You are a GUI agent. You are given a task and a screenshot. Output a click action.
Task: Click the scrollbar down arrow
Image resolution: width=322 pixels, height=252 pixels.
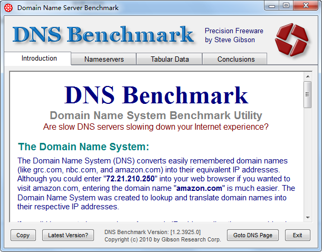pyautogui.click(x=308, y=218)
